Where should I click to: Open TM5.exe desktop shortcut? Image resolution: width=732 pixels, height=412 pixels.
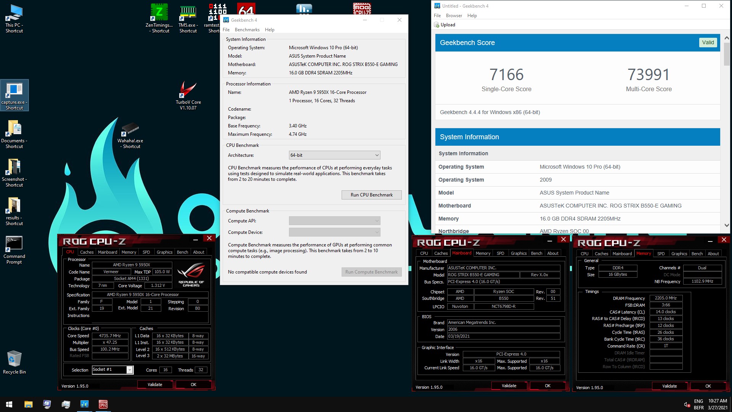(188, 19)
